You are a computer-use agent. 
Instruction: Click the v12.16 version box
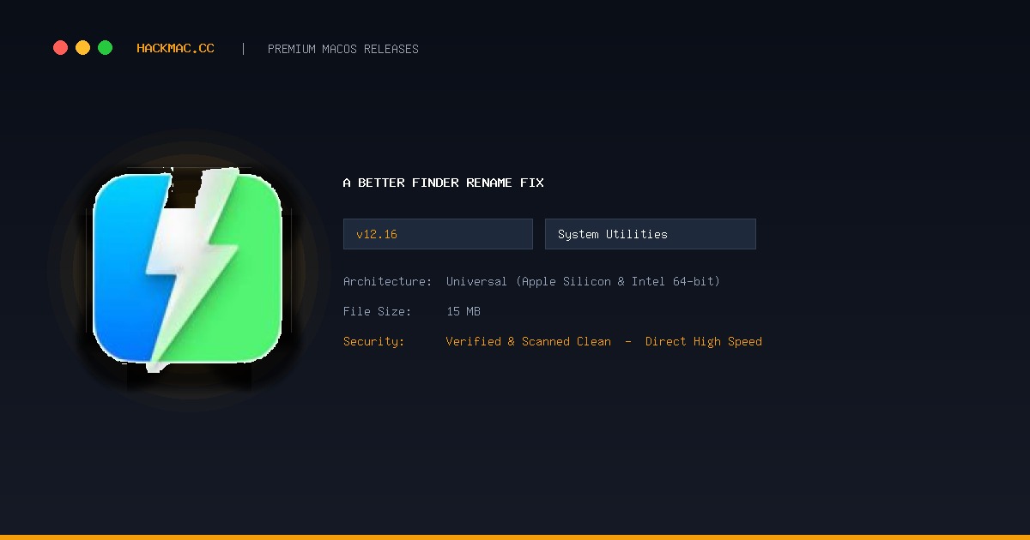[x=438, y=234]
